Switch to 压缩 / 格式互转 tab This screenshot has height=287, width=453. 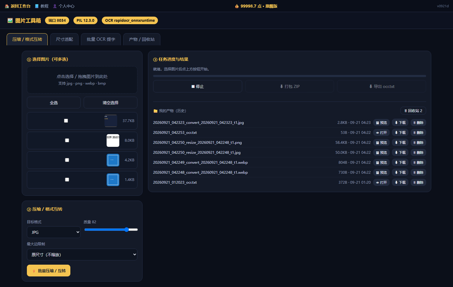[27, 39]
